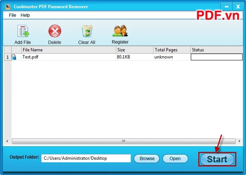
Task: Click the Open output folder button
Action: click(175, 159)
